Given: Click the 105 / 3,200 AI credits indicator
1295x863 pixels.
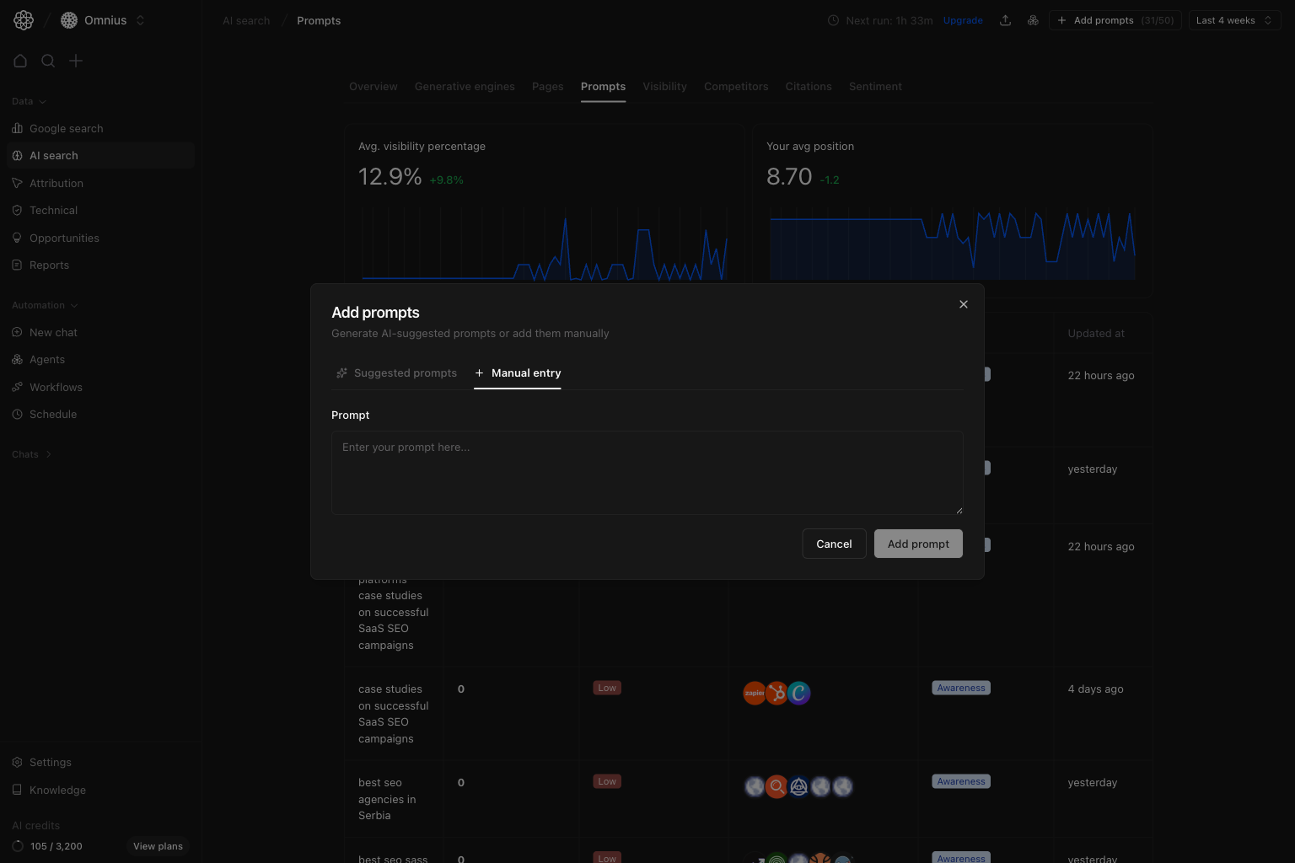Looking at the screenshot, I should (48, 846).
